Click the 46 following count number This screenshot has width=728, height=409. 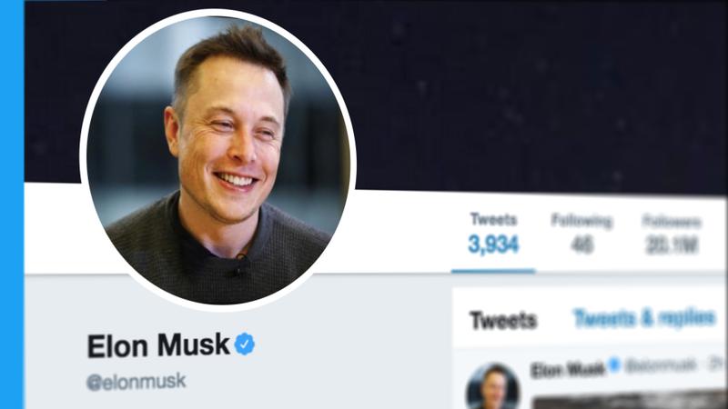click(x=582, y=244)
